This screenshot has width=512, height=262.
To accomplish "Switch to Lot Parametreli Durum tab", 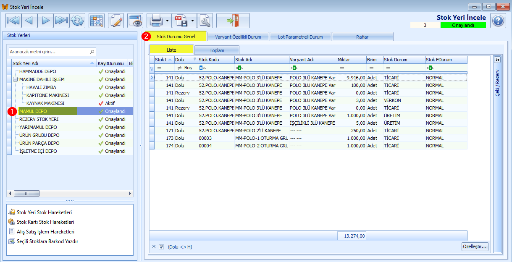I will (x=300, y=37).
